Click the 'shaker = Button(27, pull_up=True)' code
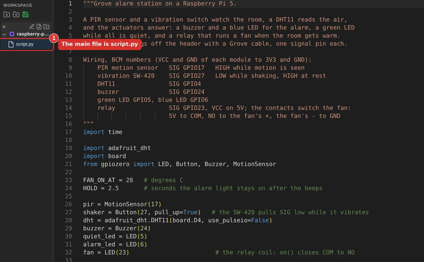This screenshot has width=424, height=262. tap(142, 212)
